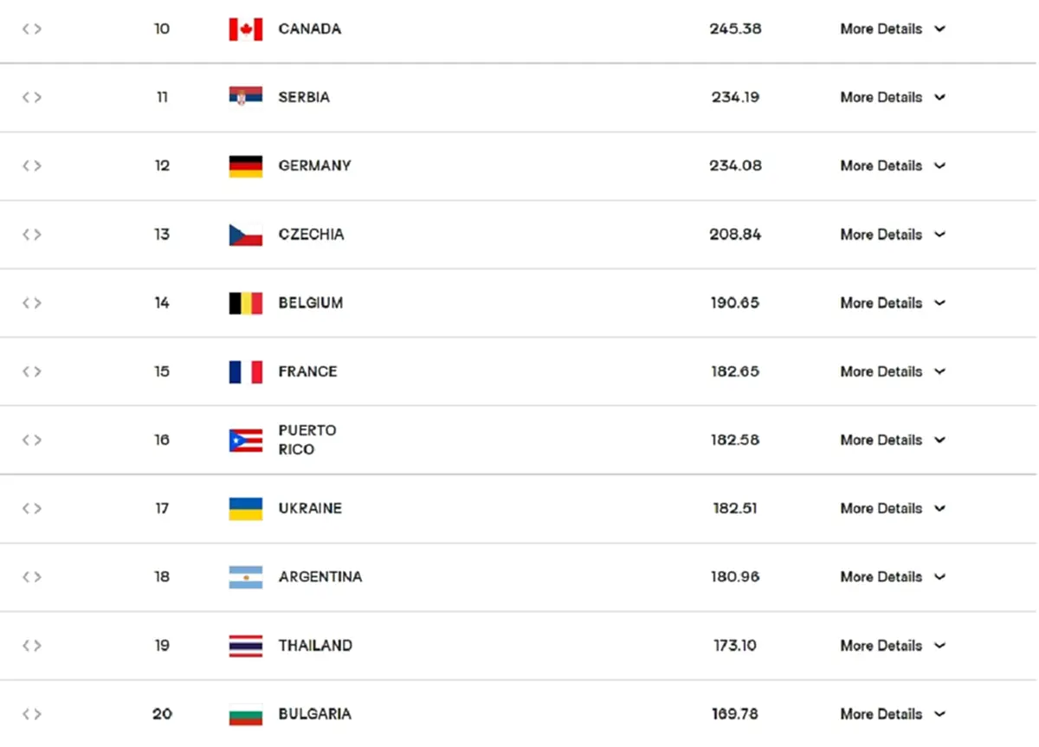The height and width of the screenshot is (747, 1039).
Task: Click rank change arrows beside Bulgaria
Action: (32, 714)
